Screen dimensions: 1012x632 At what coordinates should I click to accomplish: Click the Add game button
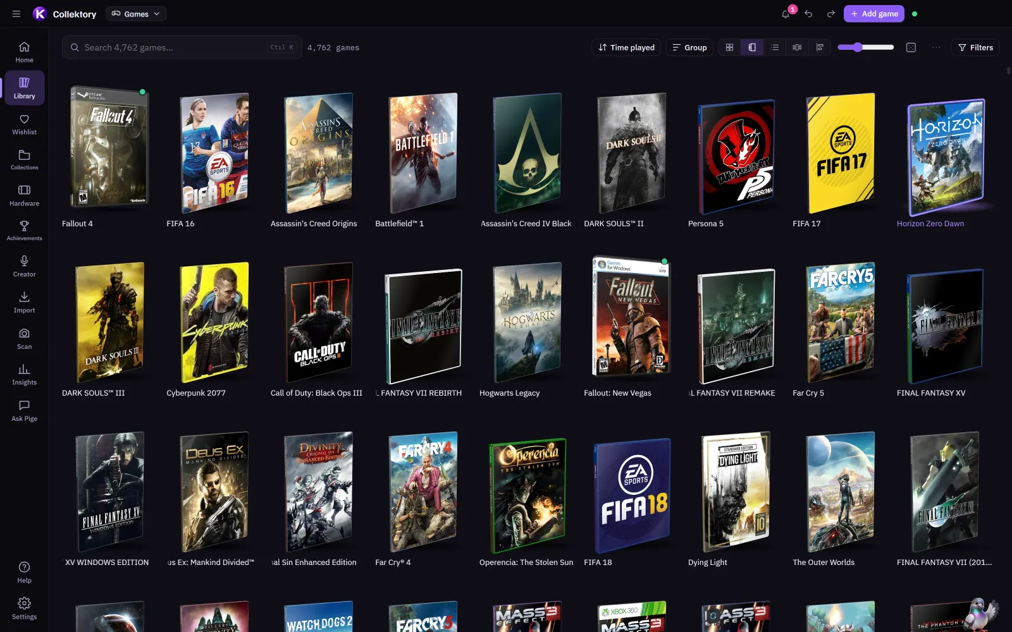click(874, 14)
